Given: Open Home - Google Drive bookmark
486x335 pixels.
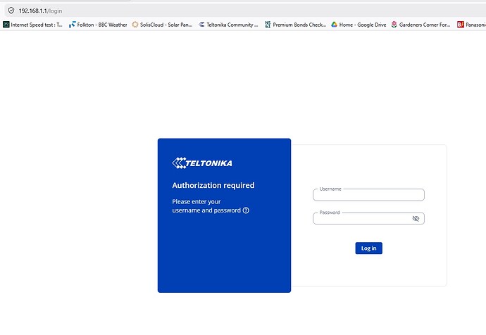Looking at the screenshot, I should [359, 25].
